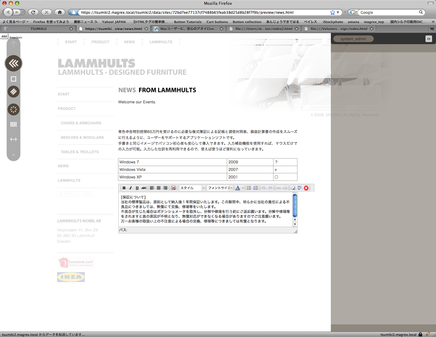Toggle underline formatting in the editor toolbar
This screenshot has width=436, height=337.
pos(137,188)
